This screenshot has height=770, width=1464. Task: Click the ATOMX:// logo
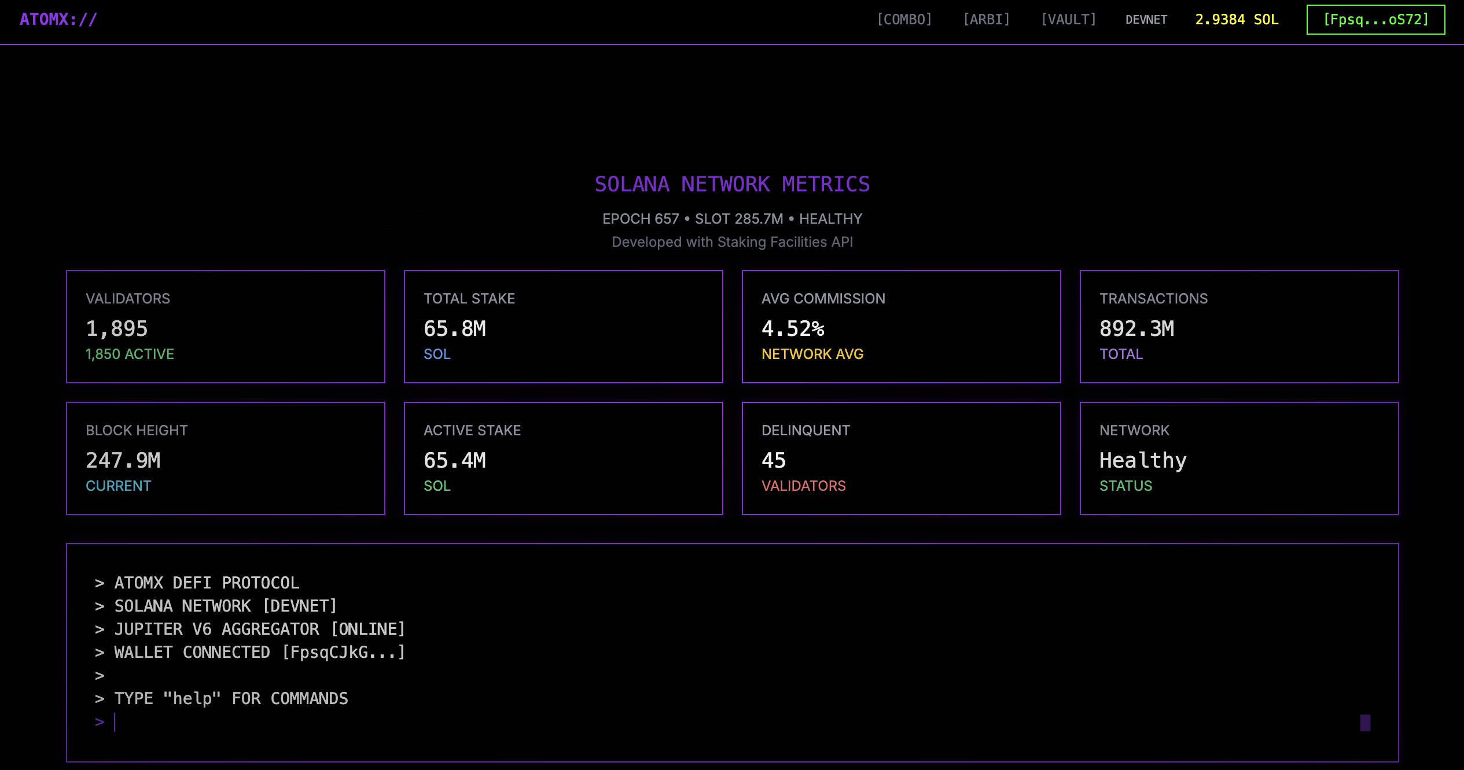point(58,20)
